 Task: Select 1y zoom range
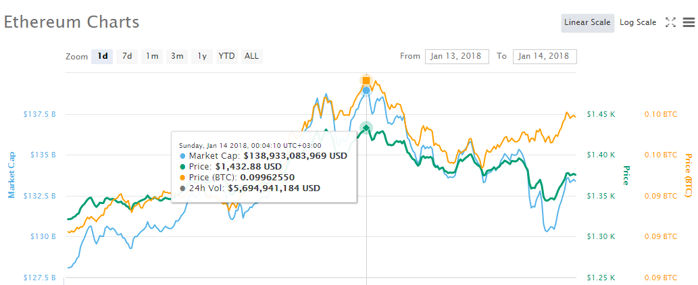point(202,57)
